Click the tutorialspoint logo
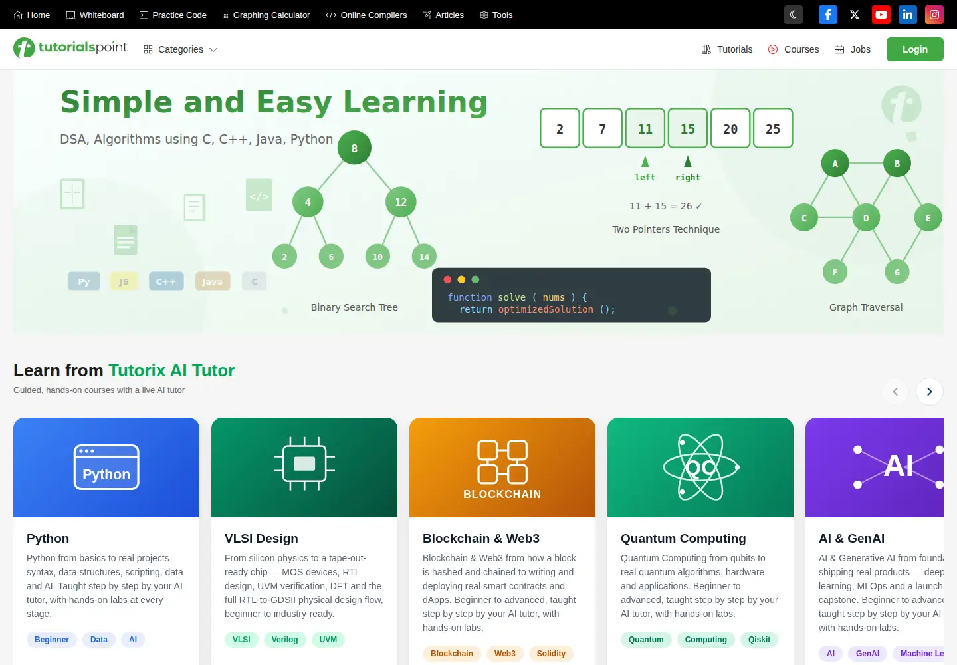The height and width of the screenshot is (665, 957). pos(70,48)
